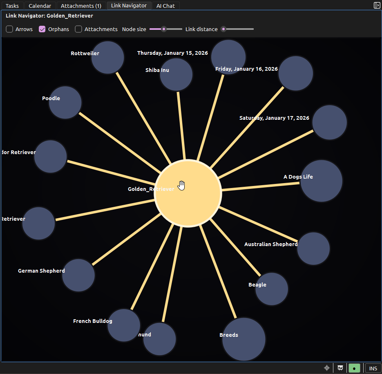Click the presentation screen icon in the status bar
The width and height of the screenshot is (382, 374).
click(x=340, y=368)
